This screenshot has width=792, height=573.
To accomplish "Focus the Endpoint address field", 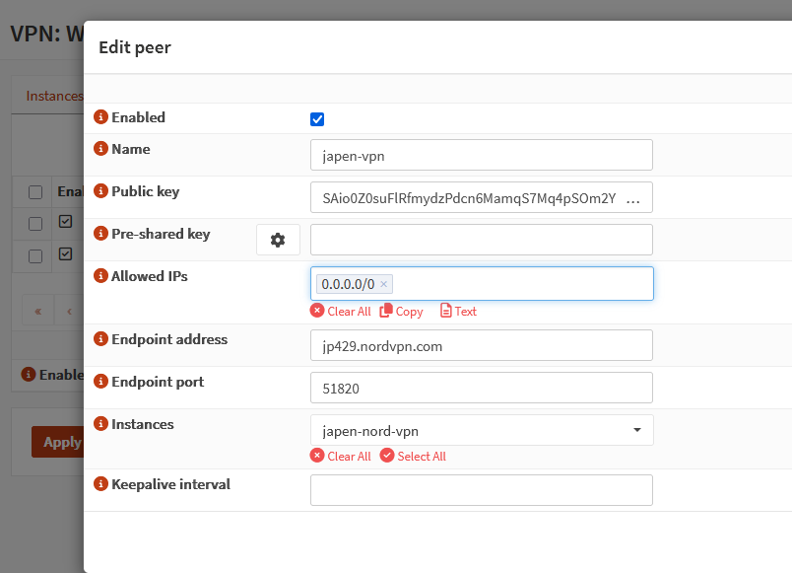I will [482, 345].
